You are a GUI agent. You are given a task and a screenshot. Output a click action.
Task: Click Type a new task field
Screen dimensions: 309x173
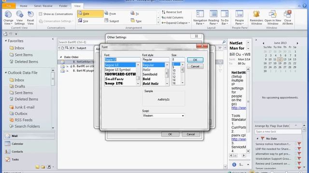(x=278, y=131)
